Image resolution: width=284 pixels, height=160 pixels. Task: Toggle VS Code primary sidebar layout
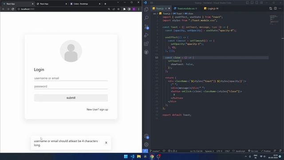[247, 3]
